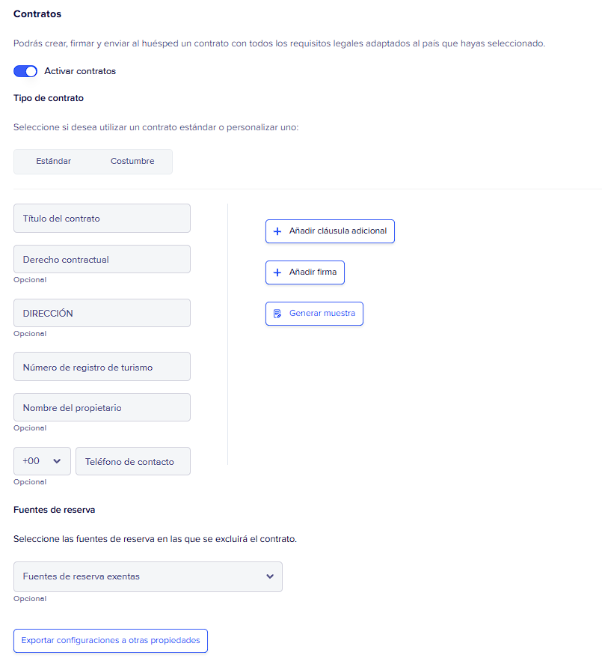
Task: Open the +00 country code dropdown
Action: click(x=42, y=461)
